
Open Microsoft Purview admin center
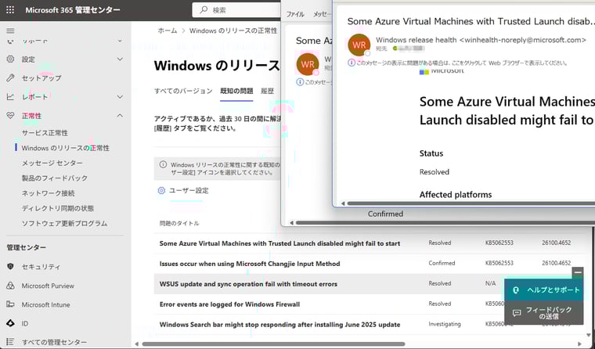click(x=48, y=286)
